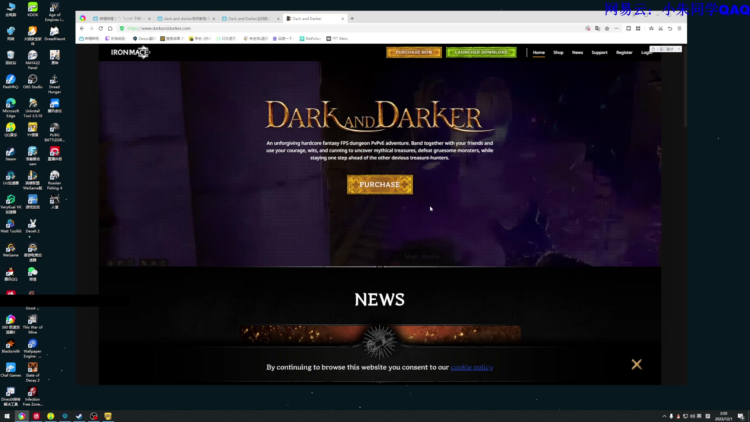This screenshot has height=422, width=750.
Task: Switch to the 'Dark and Darker全网最' tab
Action: click(250, 18)
